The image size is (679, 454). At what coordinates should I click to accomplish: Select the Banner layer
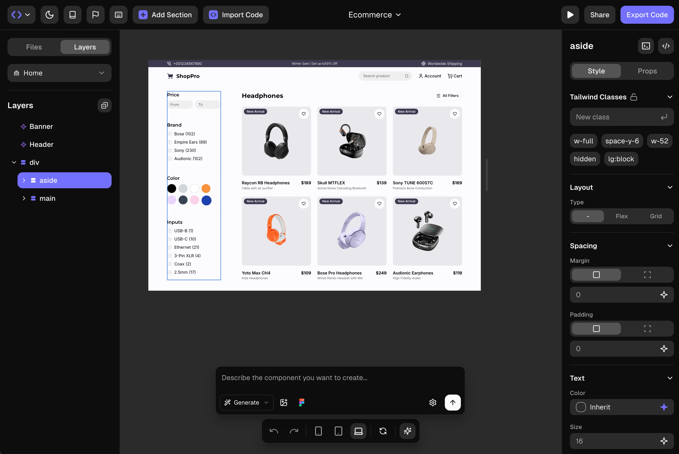pos(41,127)
